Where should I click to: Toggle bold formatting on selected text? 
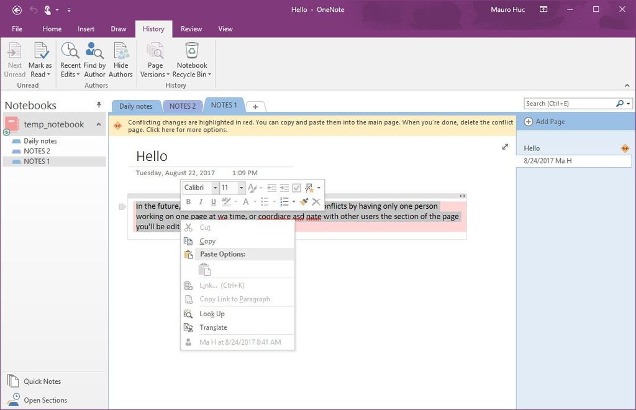coord(189,201)
